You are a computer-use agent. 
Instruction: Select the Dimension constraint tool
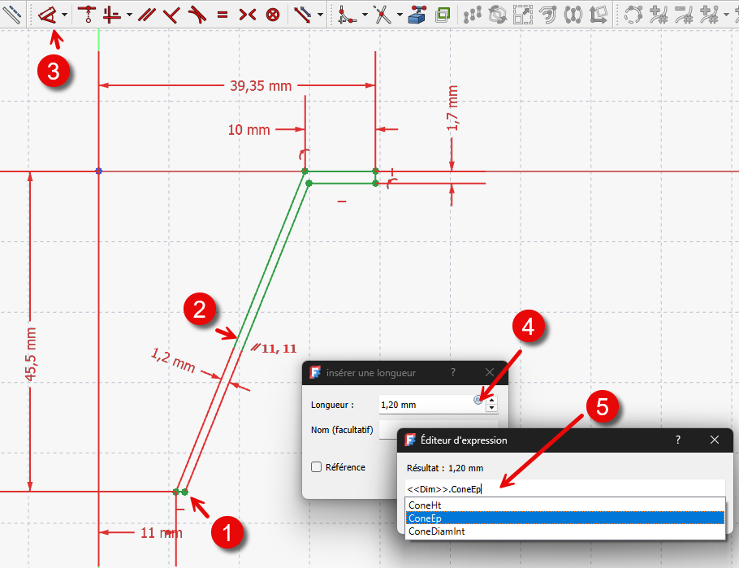(x=48, y=15)
